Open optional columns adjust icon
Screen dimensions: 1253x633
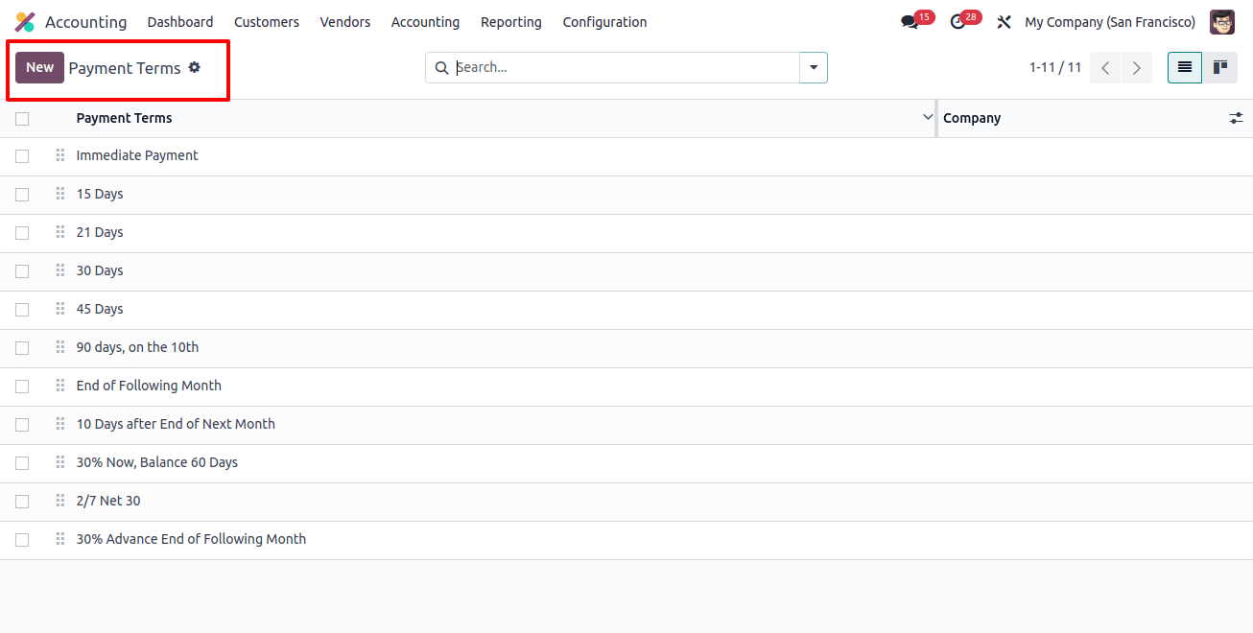tap(1236, 118)
